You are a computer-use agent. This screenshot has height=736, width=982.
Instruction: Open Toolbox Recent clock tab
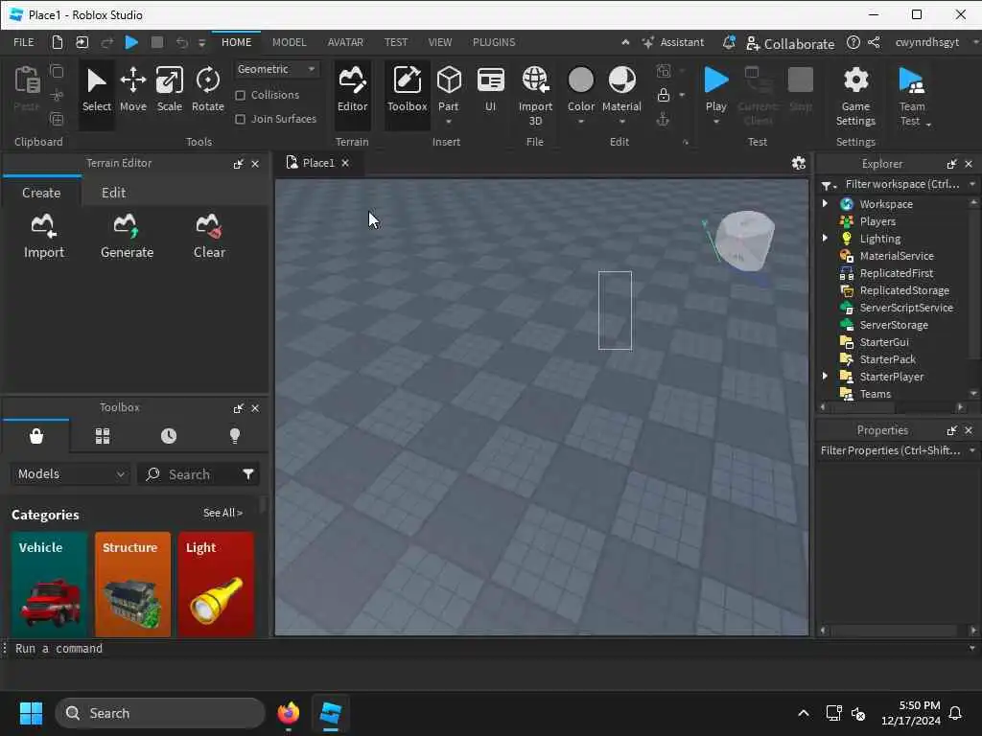click(x=169, y=436)
